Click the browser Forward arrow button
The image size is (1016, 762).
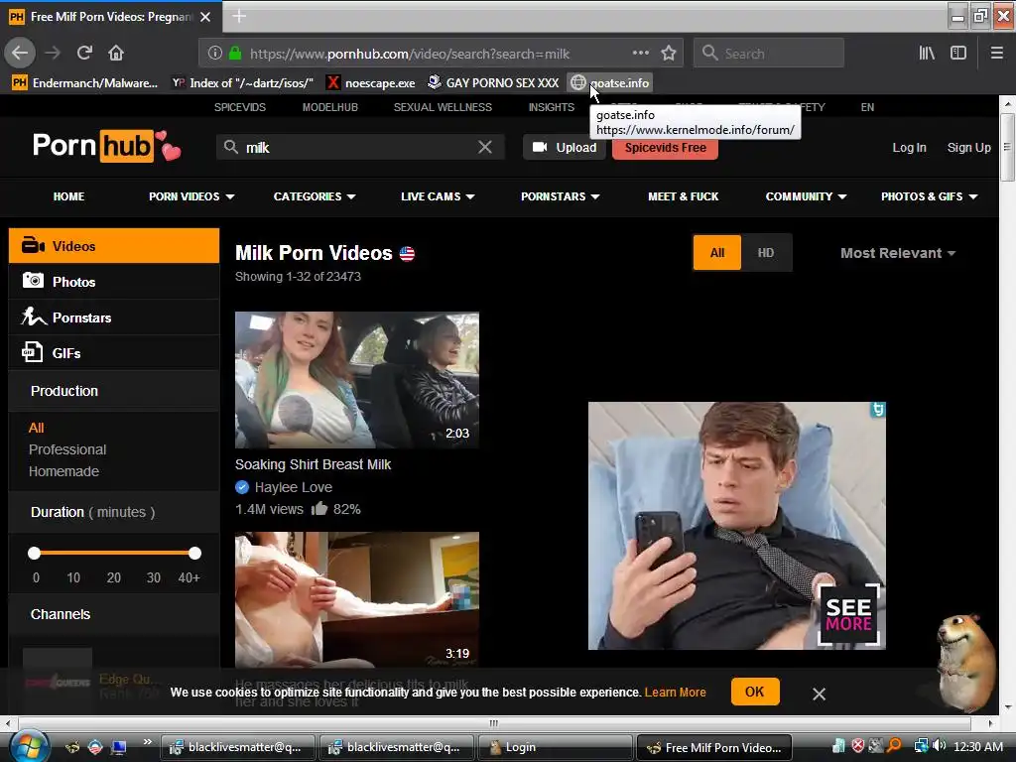tap(53, 53)
